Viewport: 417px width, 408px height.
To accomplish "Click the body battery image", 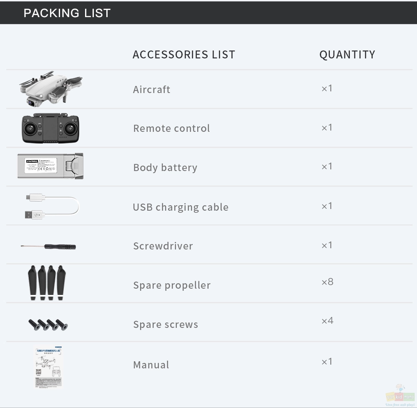I will coord(50,166).
